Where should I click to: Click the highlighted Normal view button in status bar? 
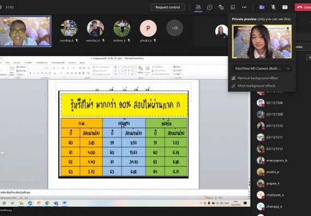pos(206,198)
